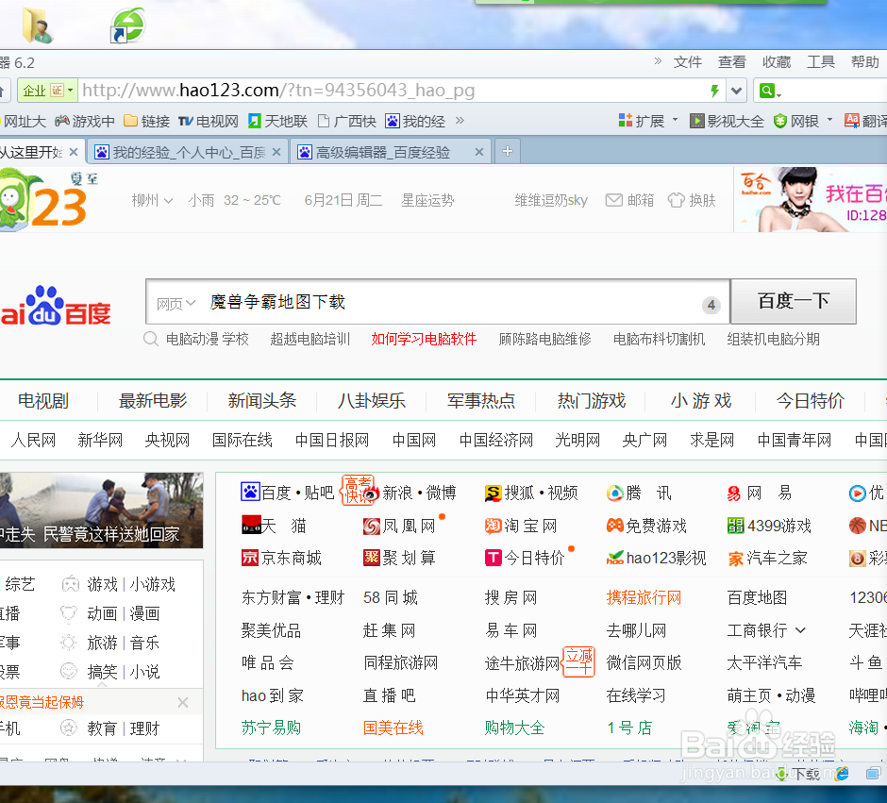Click the Internet Explorer icon in status bar
Image resolution: width=887 pixels, height=803 pixels.
click(x=841, y=773)
